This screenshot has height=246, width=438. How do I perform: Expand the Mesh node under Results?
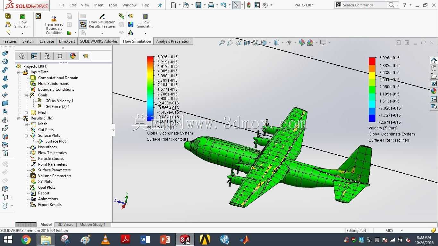pos(26,124)
